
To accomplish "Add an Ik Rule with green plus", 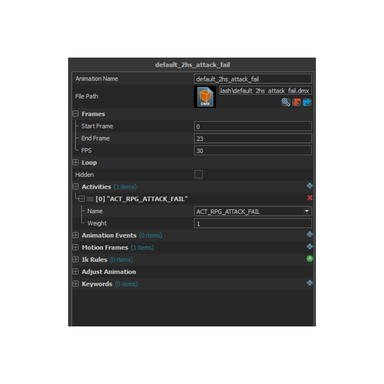I will [x=310, y=259].
